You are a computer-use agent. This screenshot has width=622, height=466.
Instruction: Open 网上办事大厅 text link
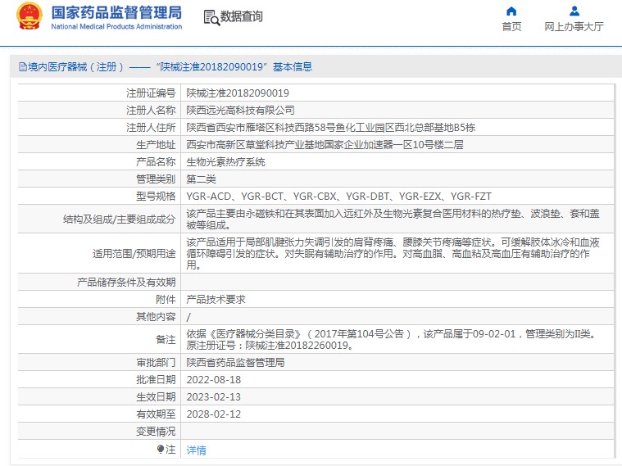tap(574, 26)
